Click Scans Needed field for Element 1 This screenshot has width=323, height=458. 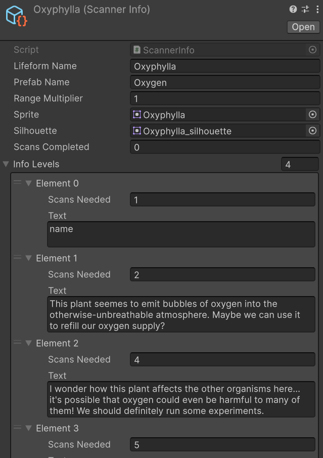click(x=222, y=274)
